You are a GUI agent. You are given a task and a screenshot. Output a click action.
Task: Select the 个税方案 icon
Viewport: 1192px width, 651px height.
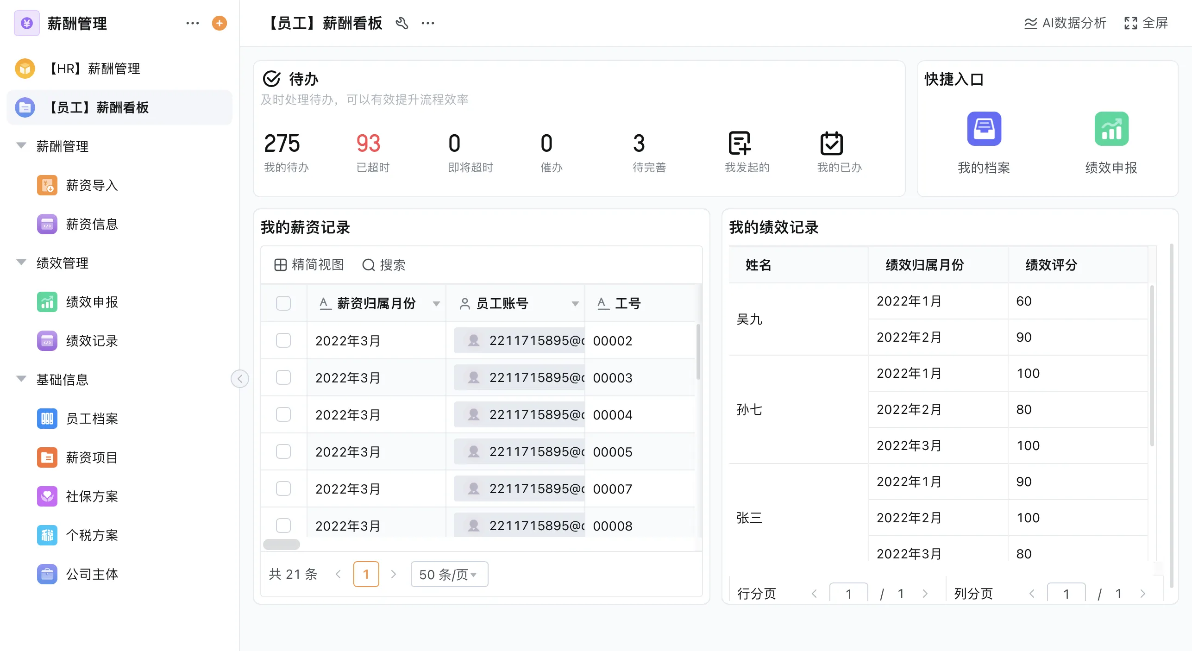click(x=47, y=535)
